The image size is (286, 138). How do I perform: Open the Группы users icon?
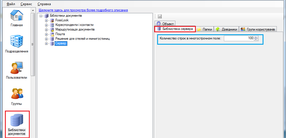(17, 94)
